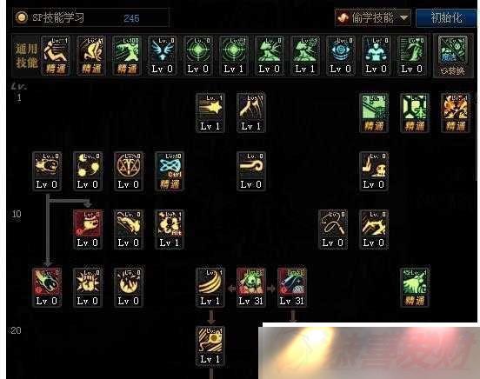The width and height of the screenshot is (480, 379).
Task: Click the three crescent moons skill icon
Action: click(x=88, y=171)
